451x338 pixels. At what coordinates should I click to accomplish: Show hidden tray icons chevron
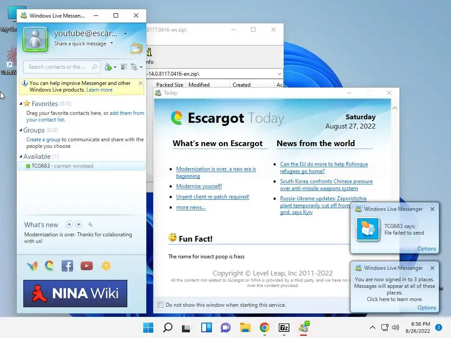[373, 327]
